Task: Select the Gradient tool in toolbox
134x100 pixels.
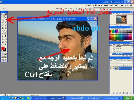Action: click(5, 30)
